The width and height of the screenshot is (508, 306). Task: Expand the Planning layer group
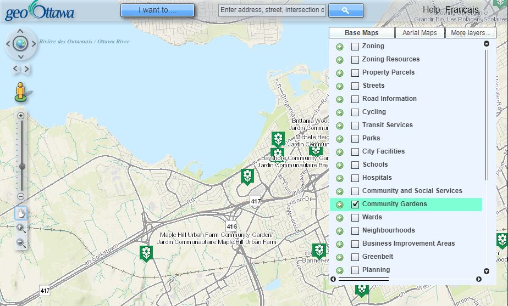pos(340,270)
